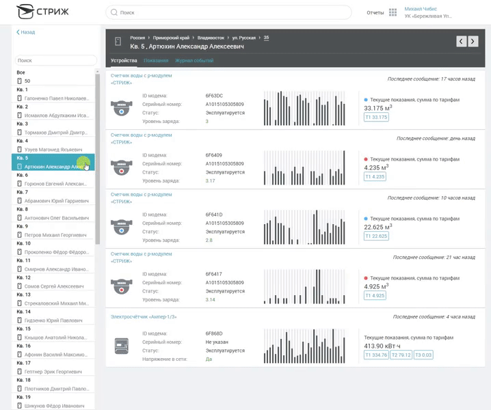Select tariff T1 33.175 badge
This screenshot has width=491, height=410.
point(376,117)
